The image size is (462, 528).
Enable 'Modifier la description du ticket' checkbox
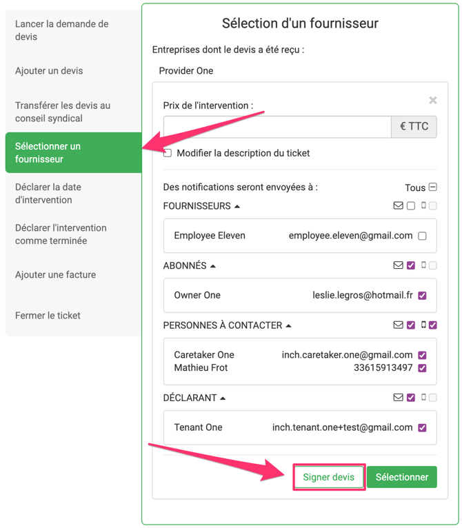[x=168, y=153]
